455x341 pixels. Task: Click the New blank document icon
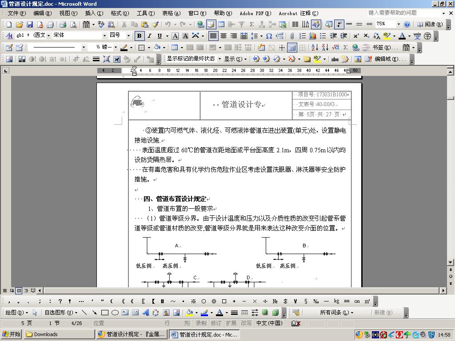[x=9, y=25]
